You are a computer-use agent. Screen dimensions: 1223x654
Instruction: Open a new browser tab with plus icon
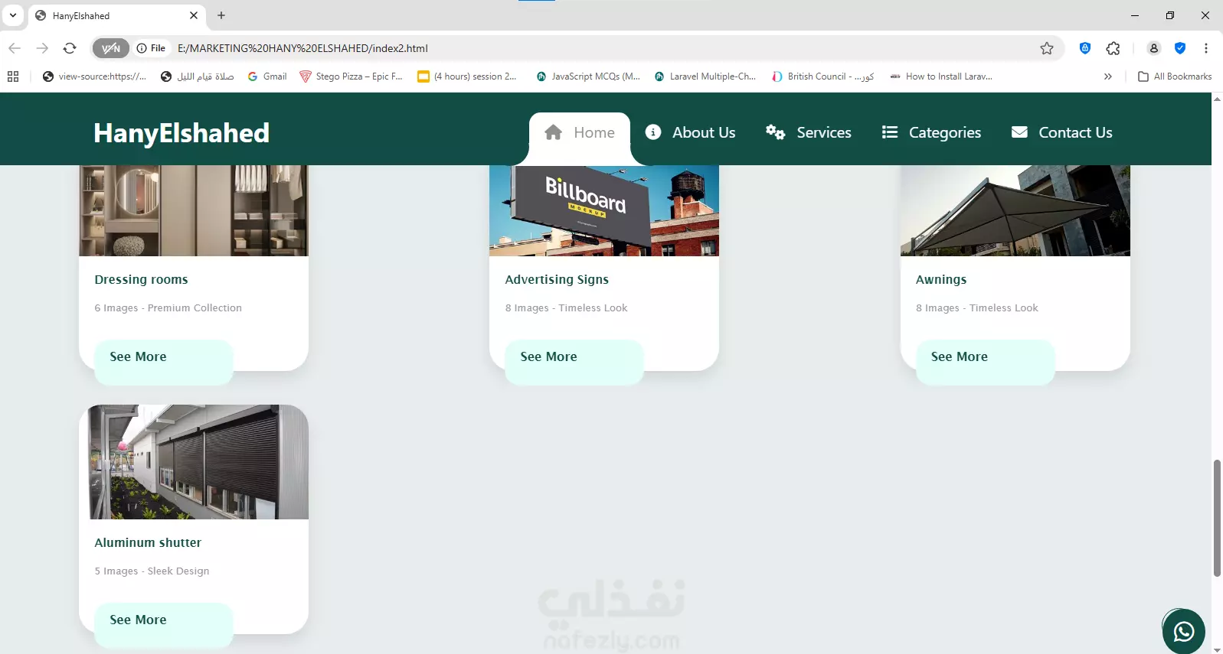221,15
